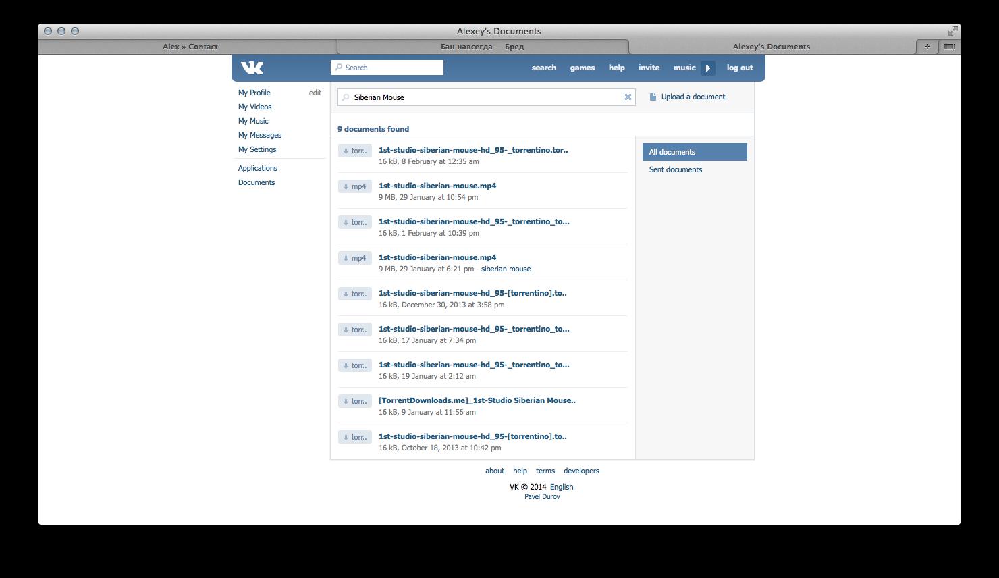Switch to the Бан навсегда — Бред tab

coord(483,47)
